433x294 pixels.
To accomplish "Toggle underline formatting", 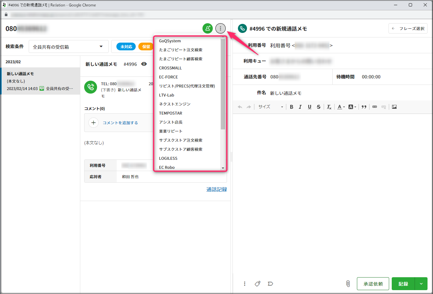I will point(310,107).
